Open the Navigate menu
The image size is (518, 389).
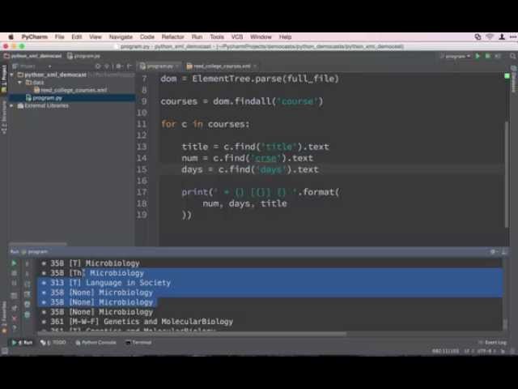point(121,36)
